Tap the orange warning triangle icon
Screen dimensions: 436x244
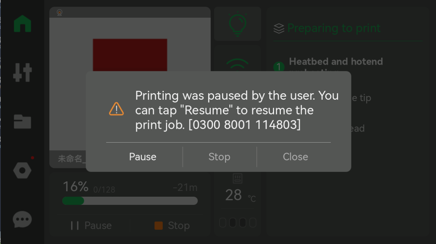click(x=116, y=109)
